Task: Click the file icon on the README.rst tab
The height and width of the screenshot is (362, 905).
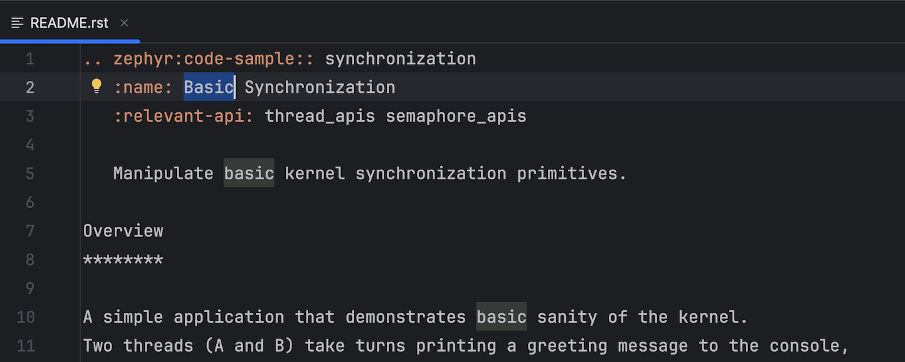Action: click(17, 23)
